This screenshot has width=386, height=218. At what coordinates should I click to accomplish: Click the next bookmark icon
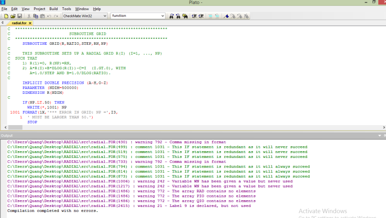[x=233, y=16]
